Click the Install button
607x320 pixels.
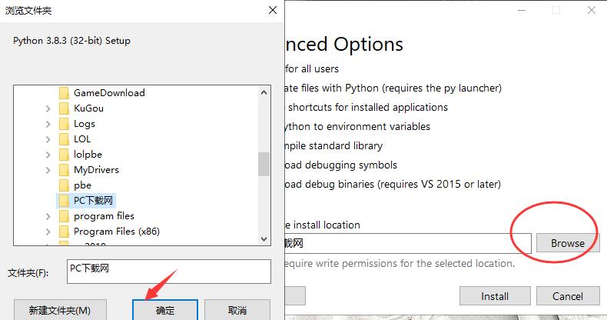(x=495, y=296)
